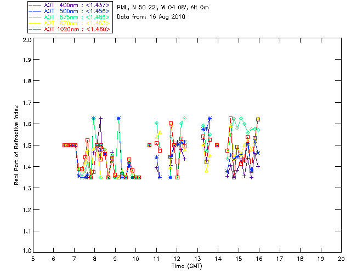Viewport: 351px width, 280px height.
Task: Click the 1.7 tick label on y-axis
Action: click(x=26, y=103)
